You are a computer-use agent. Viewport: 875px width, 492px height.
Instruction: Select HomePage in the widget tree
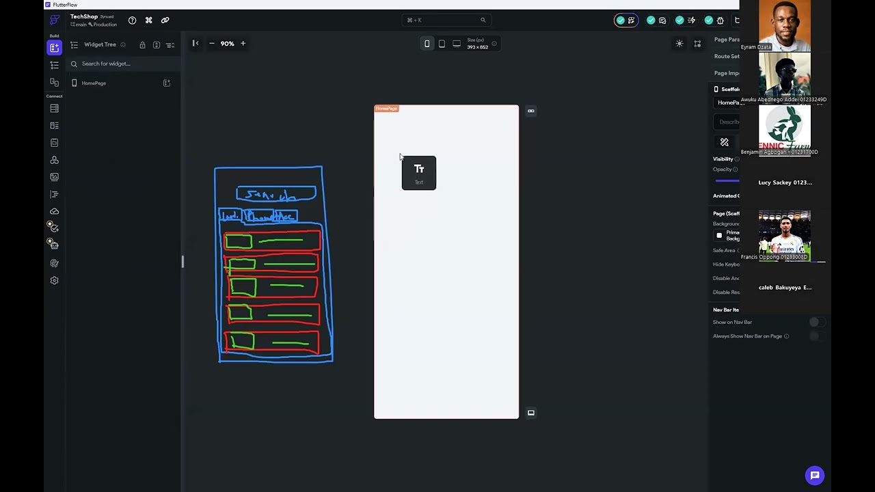94,83
